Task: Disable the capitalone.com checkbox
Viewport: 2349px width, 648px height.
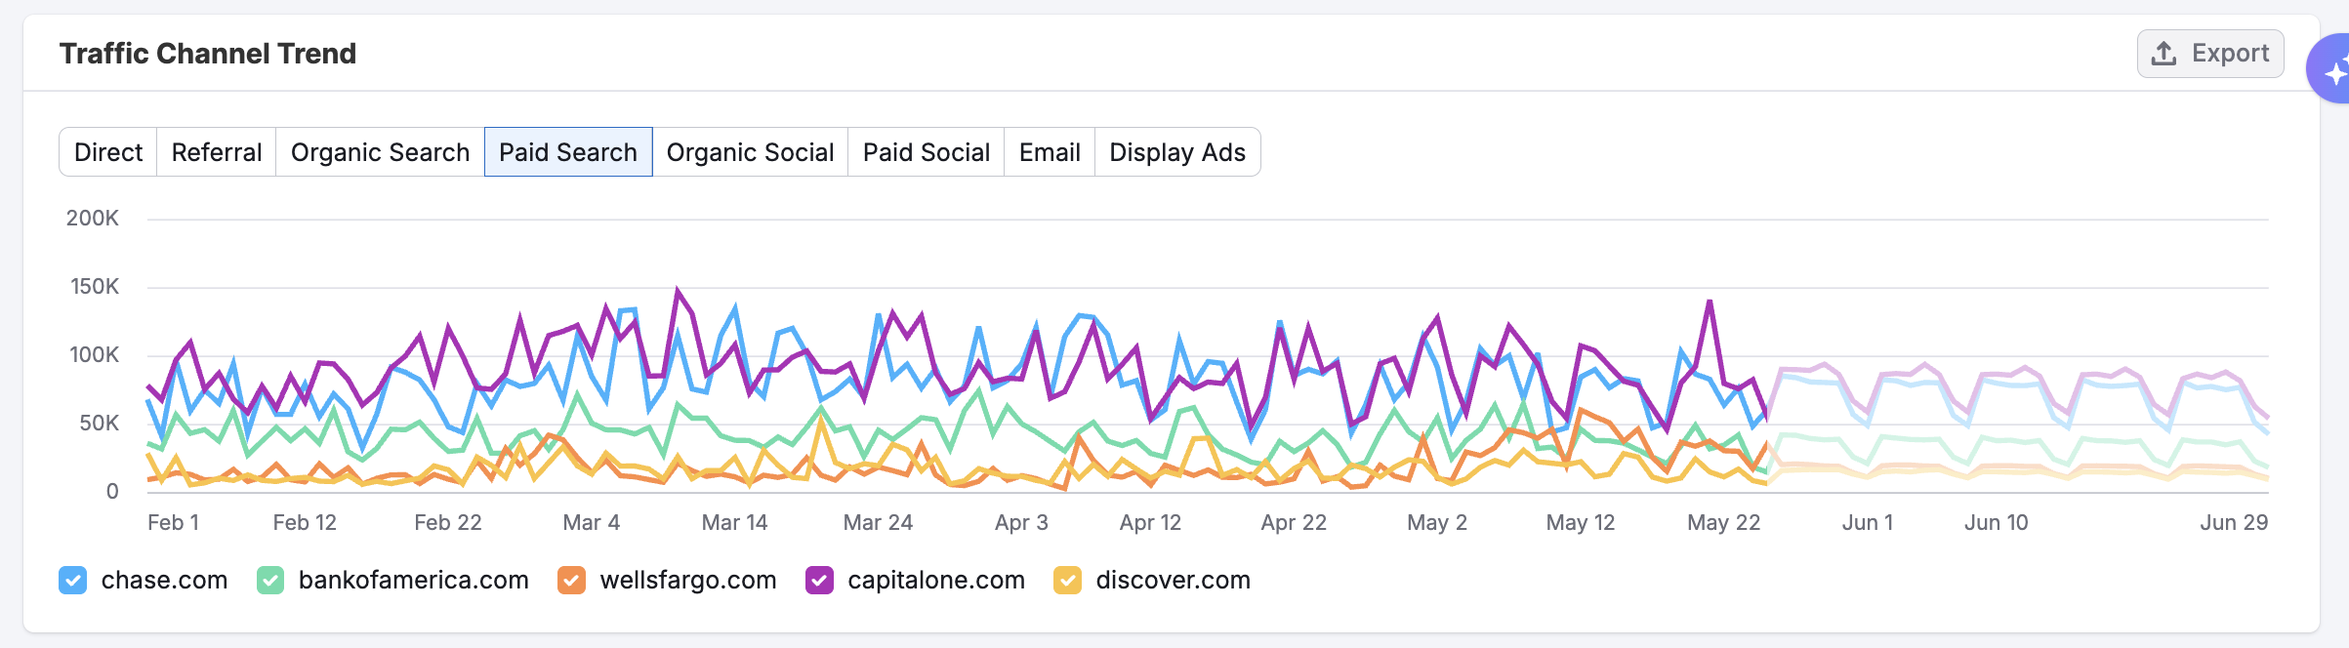Action: 820,581
